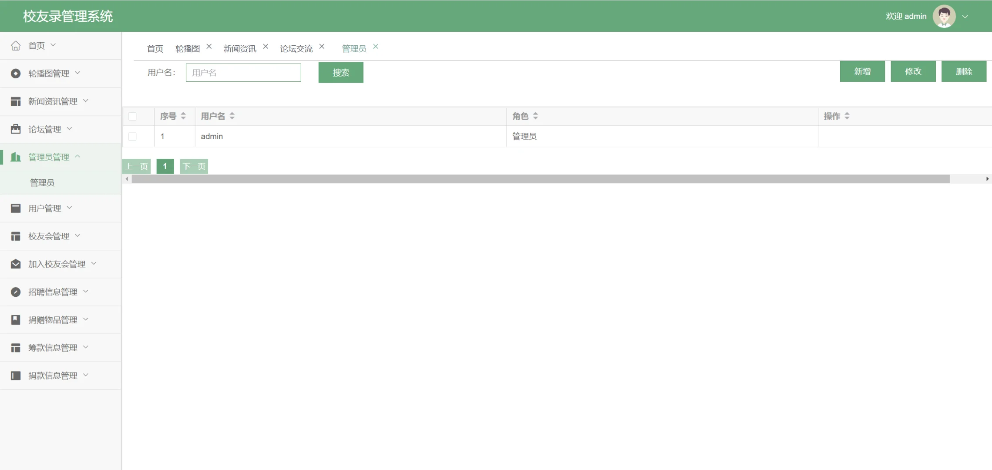Switch to the 轮播图 tab

click(x=188, y=48)
